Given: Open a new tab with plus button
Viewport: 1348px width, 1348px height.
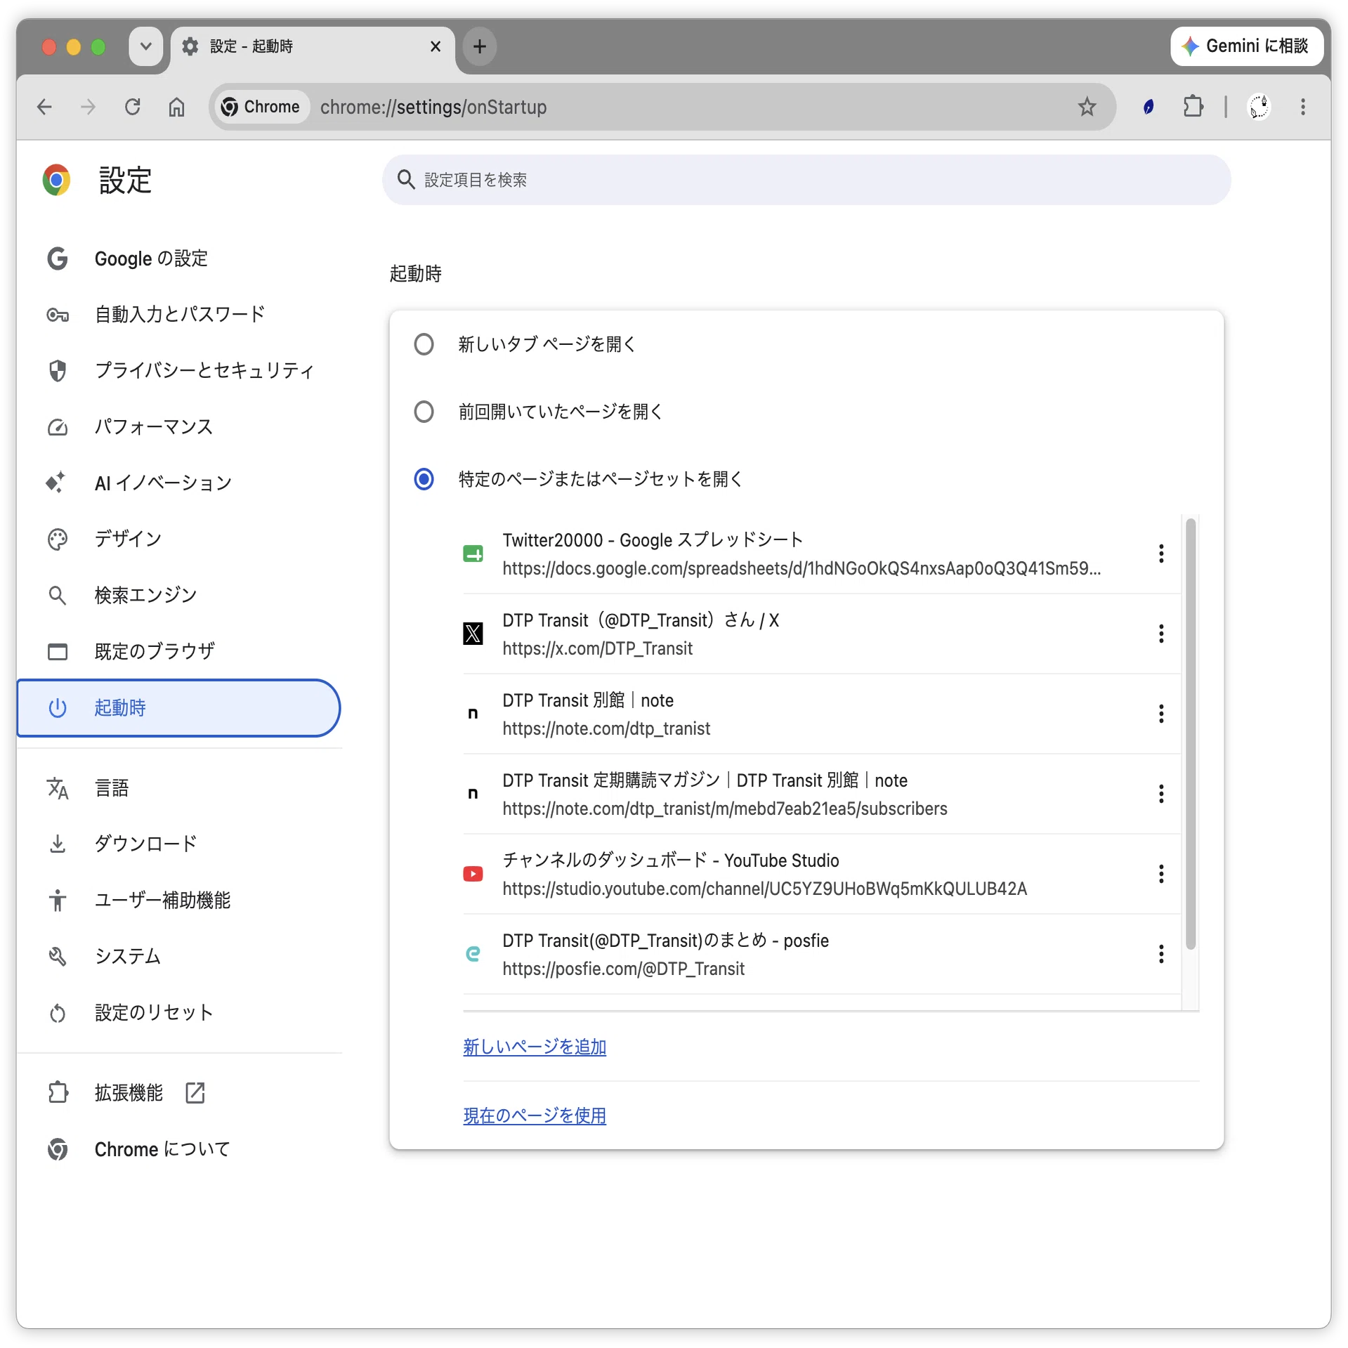Looking at the screenshot, I should click(x=480, y=46).
